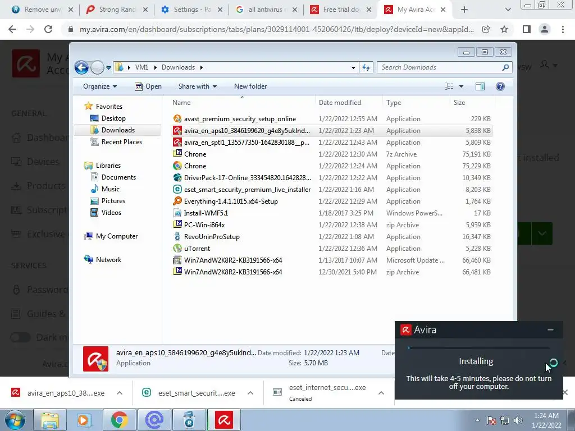Open a new Chrome tab
Viewport: 575px width, 431px height.
click(464, 10)
